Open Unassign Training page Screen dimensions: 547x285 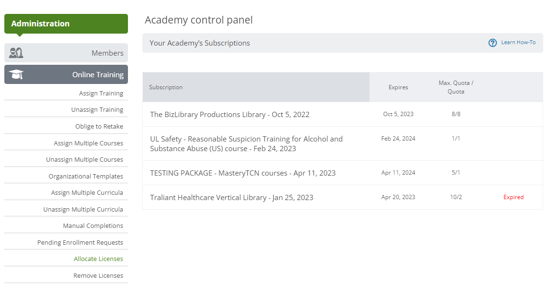click(x=97, y=109)
